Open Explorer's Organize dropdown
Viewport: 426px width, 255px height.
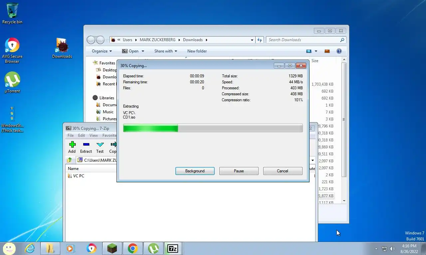click(x=102, y=51)
